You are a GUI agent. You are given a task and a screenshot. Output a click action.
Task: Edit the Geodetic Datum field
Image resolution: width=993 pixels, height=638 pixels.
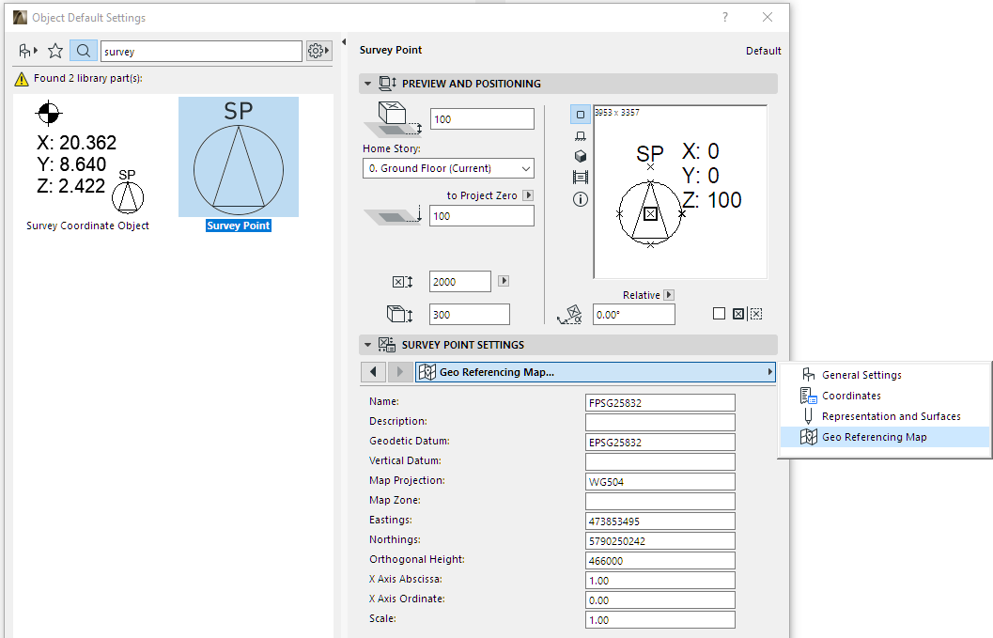tap(660, 443)
